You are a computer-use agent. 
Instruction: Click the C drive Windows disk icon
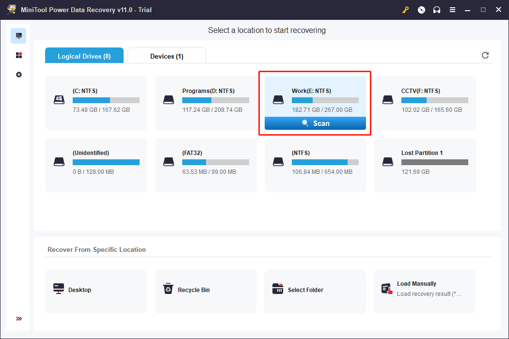click(x=59, y=100)
